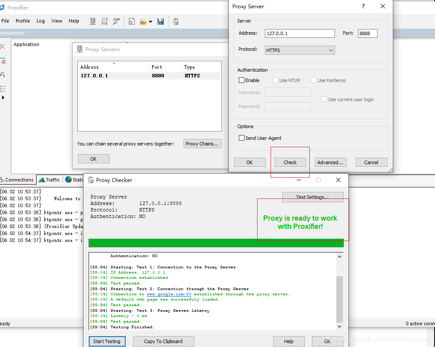Launch Proxy Checker clipboard toolbar icon

(x=176, y=21)
